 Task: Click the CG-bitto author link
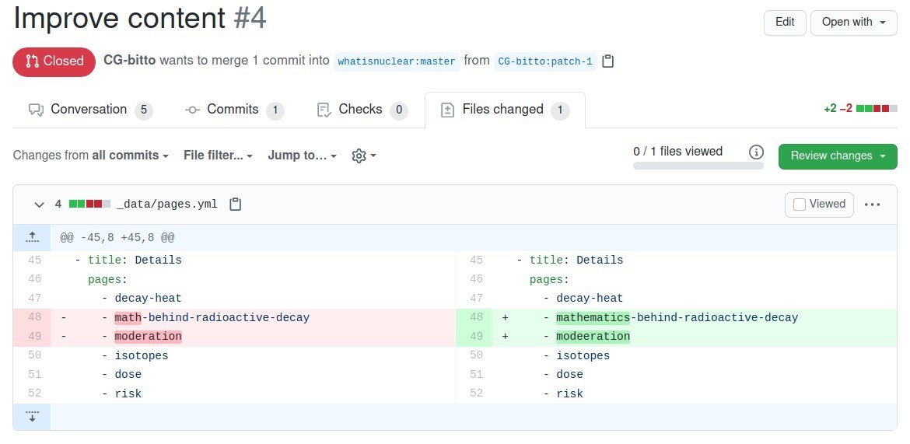(129, 61)
